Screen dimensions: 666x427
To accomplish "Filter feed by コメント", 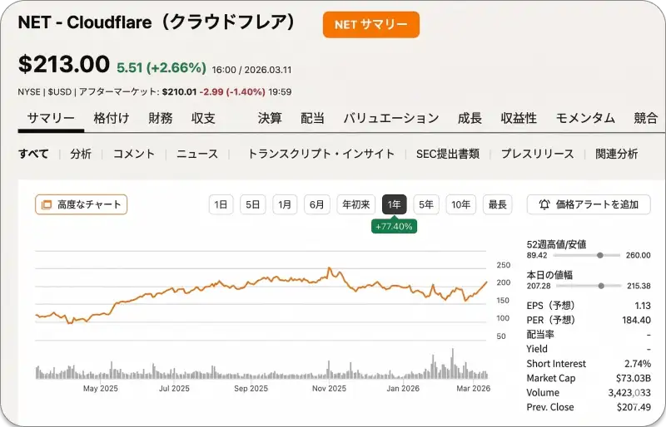I will coord(134,154).
